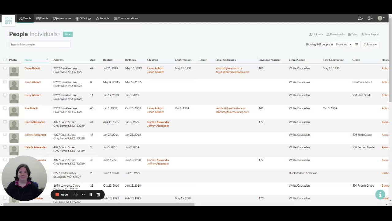Click the sabbott@tclaccounting.com email link
The width and height of the screenshot is (392, 221).
[232, 112]
